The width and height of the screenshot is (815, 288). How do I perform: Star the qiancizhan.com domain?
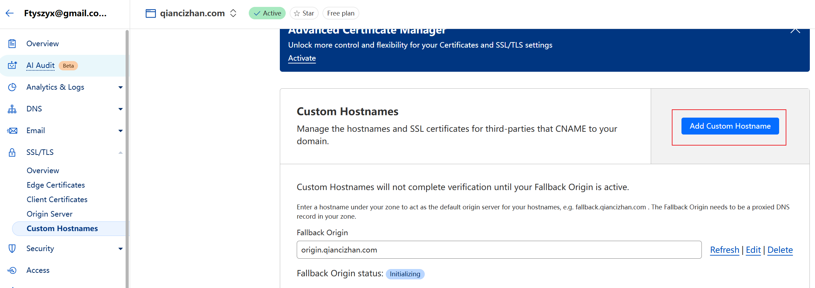(304, 13)
